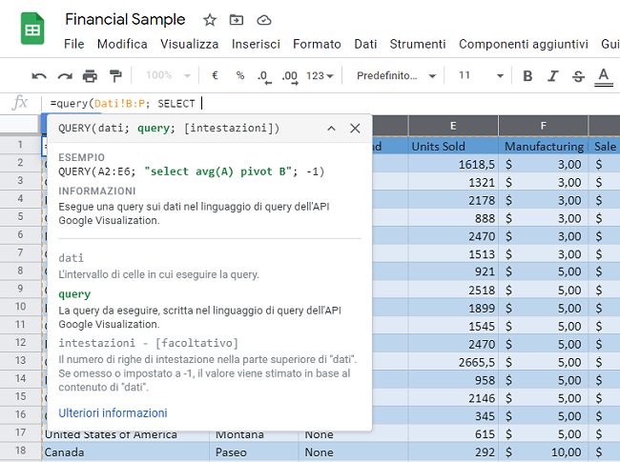This screenshot has height=462, width=620.
Task: Select the cell with value 1513
Action: 453,254
